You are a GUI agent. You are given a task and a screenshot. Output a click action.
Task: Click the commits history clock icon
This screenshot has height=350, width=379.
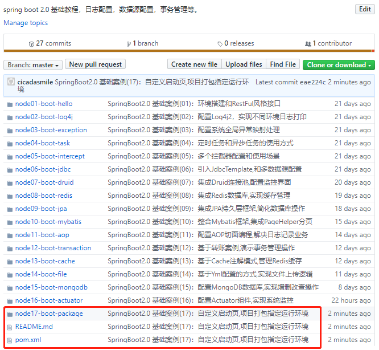pos(31,44)
